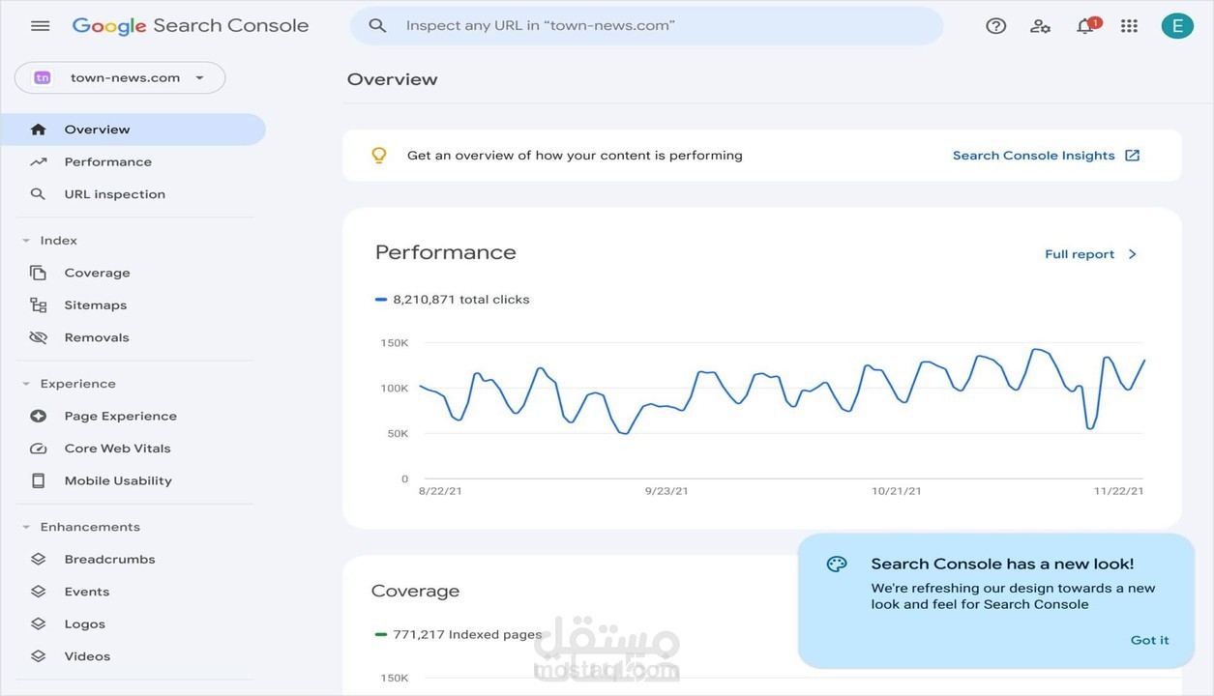This screenshot has height=696, width=1214.
Task: Go to Coverage report in sidebar
Action: (x=97, y=273)
